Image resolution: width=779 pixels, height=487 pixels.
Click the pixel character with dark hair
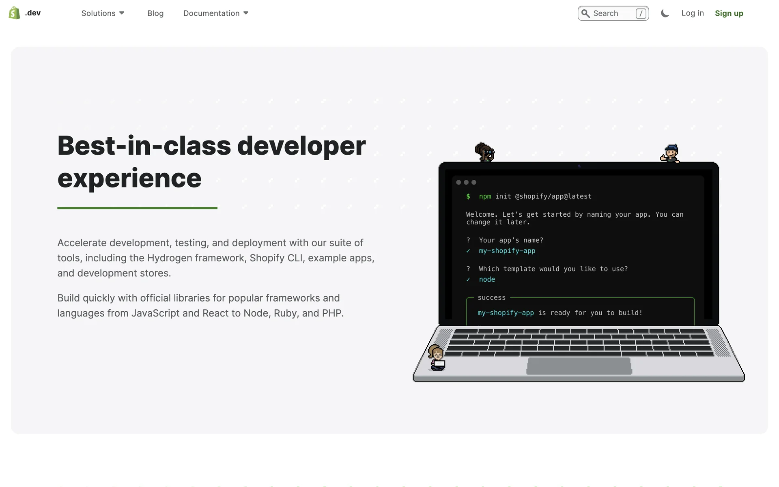tap(484, 152)
